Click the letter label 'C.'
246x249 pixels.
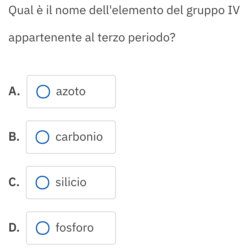(14, 182)
